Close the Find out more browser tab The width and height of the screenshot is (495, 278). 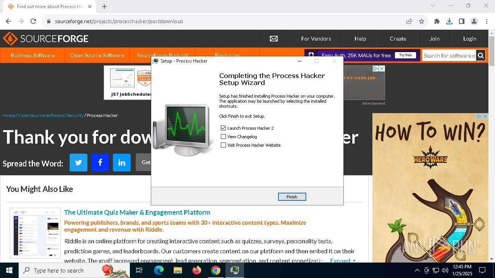[x=90, y=7]
